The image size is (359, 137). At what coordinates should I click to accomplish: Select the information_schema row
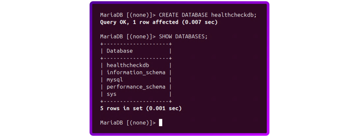pyautogui.click(x=136, y=72)
